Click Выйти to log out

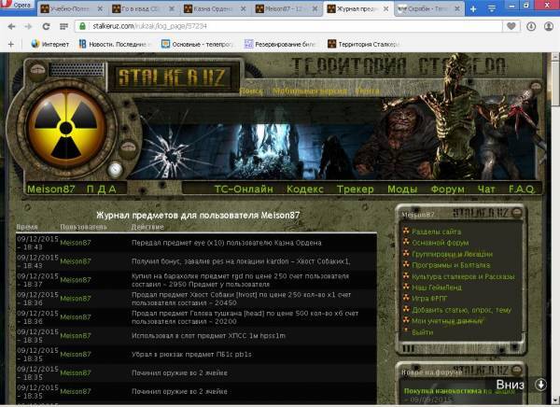coord(423,332)
